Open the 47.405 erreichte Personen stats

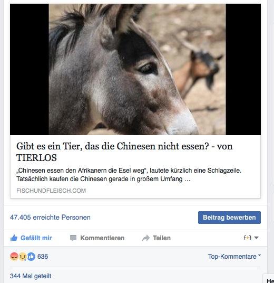point(50,218)
